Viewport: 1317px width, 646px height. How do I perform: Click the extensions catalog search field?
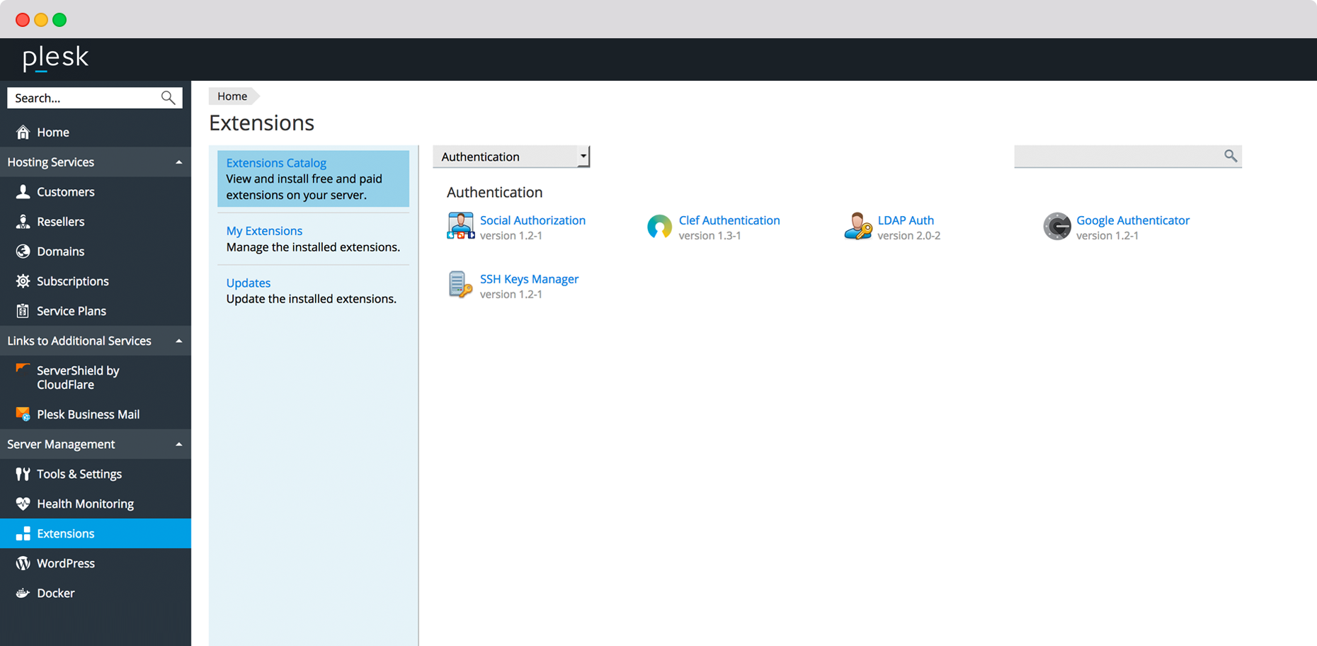coord(1117,156)
